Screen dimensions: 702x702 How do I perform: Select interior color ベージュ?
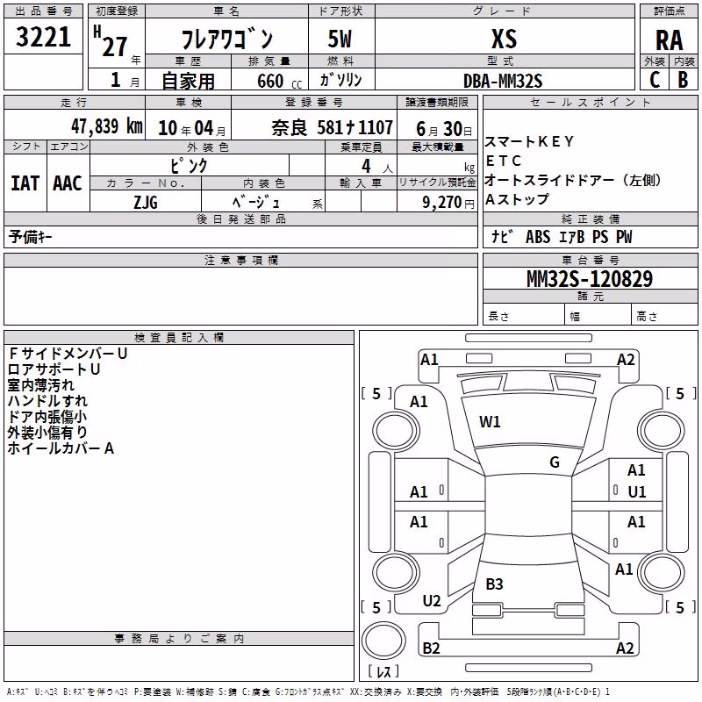[x=256, y=203]
